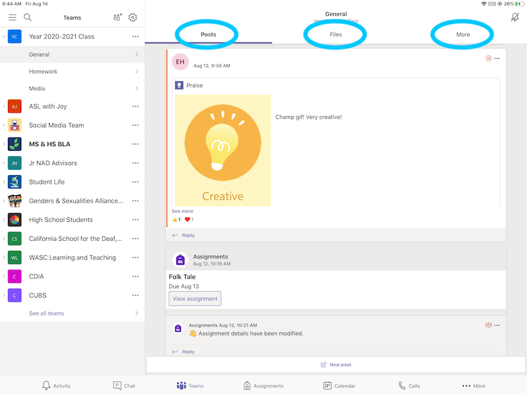This screenshot has height=395, width=527.
Task: Open ellipsis menu on the Assignment modified post
Action: [497, 325]
